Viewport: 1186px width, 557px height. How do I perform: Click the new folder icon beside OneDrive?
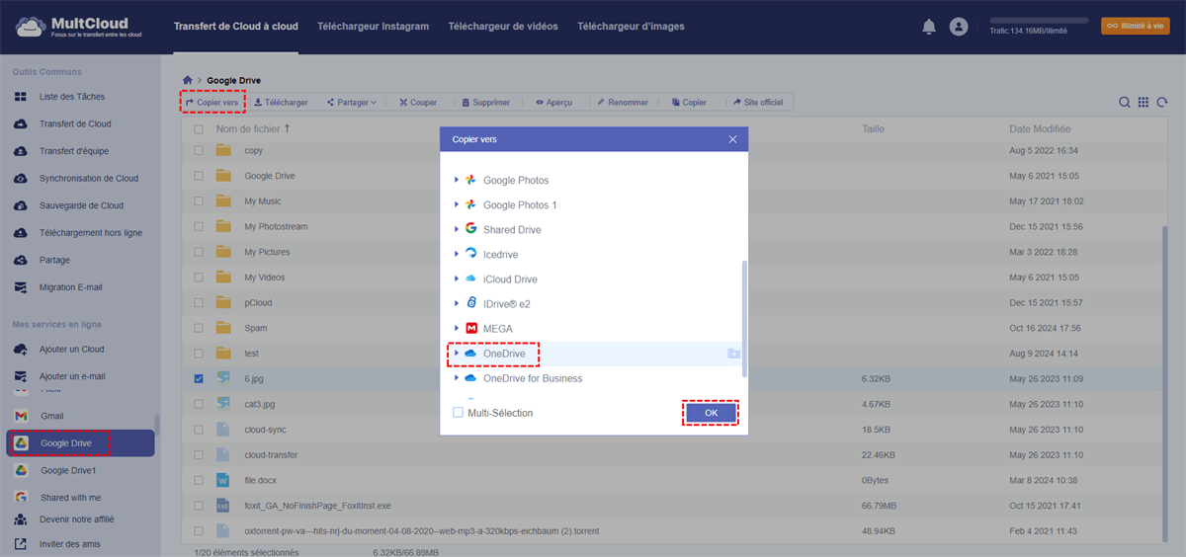[733, 354]
